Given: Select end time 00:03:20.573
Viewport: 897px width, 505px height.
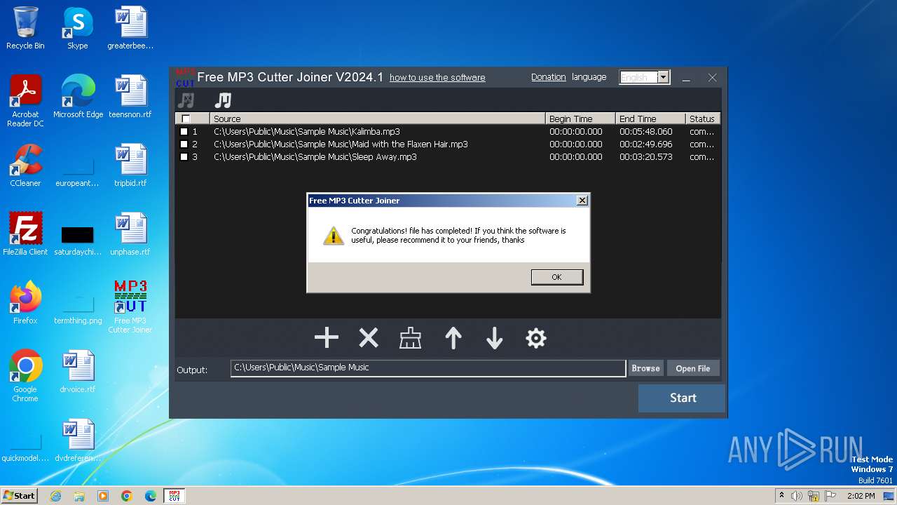Looking at the screenshot, I should (x=645, y=157).
